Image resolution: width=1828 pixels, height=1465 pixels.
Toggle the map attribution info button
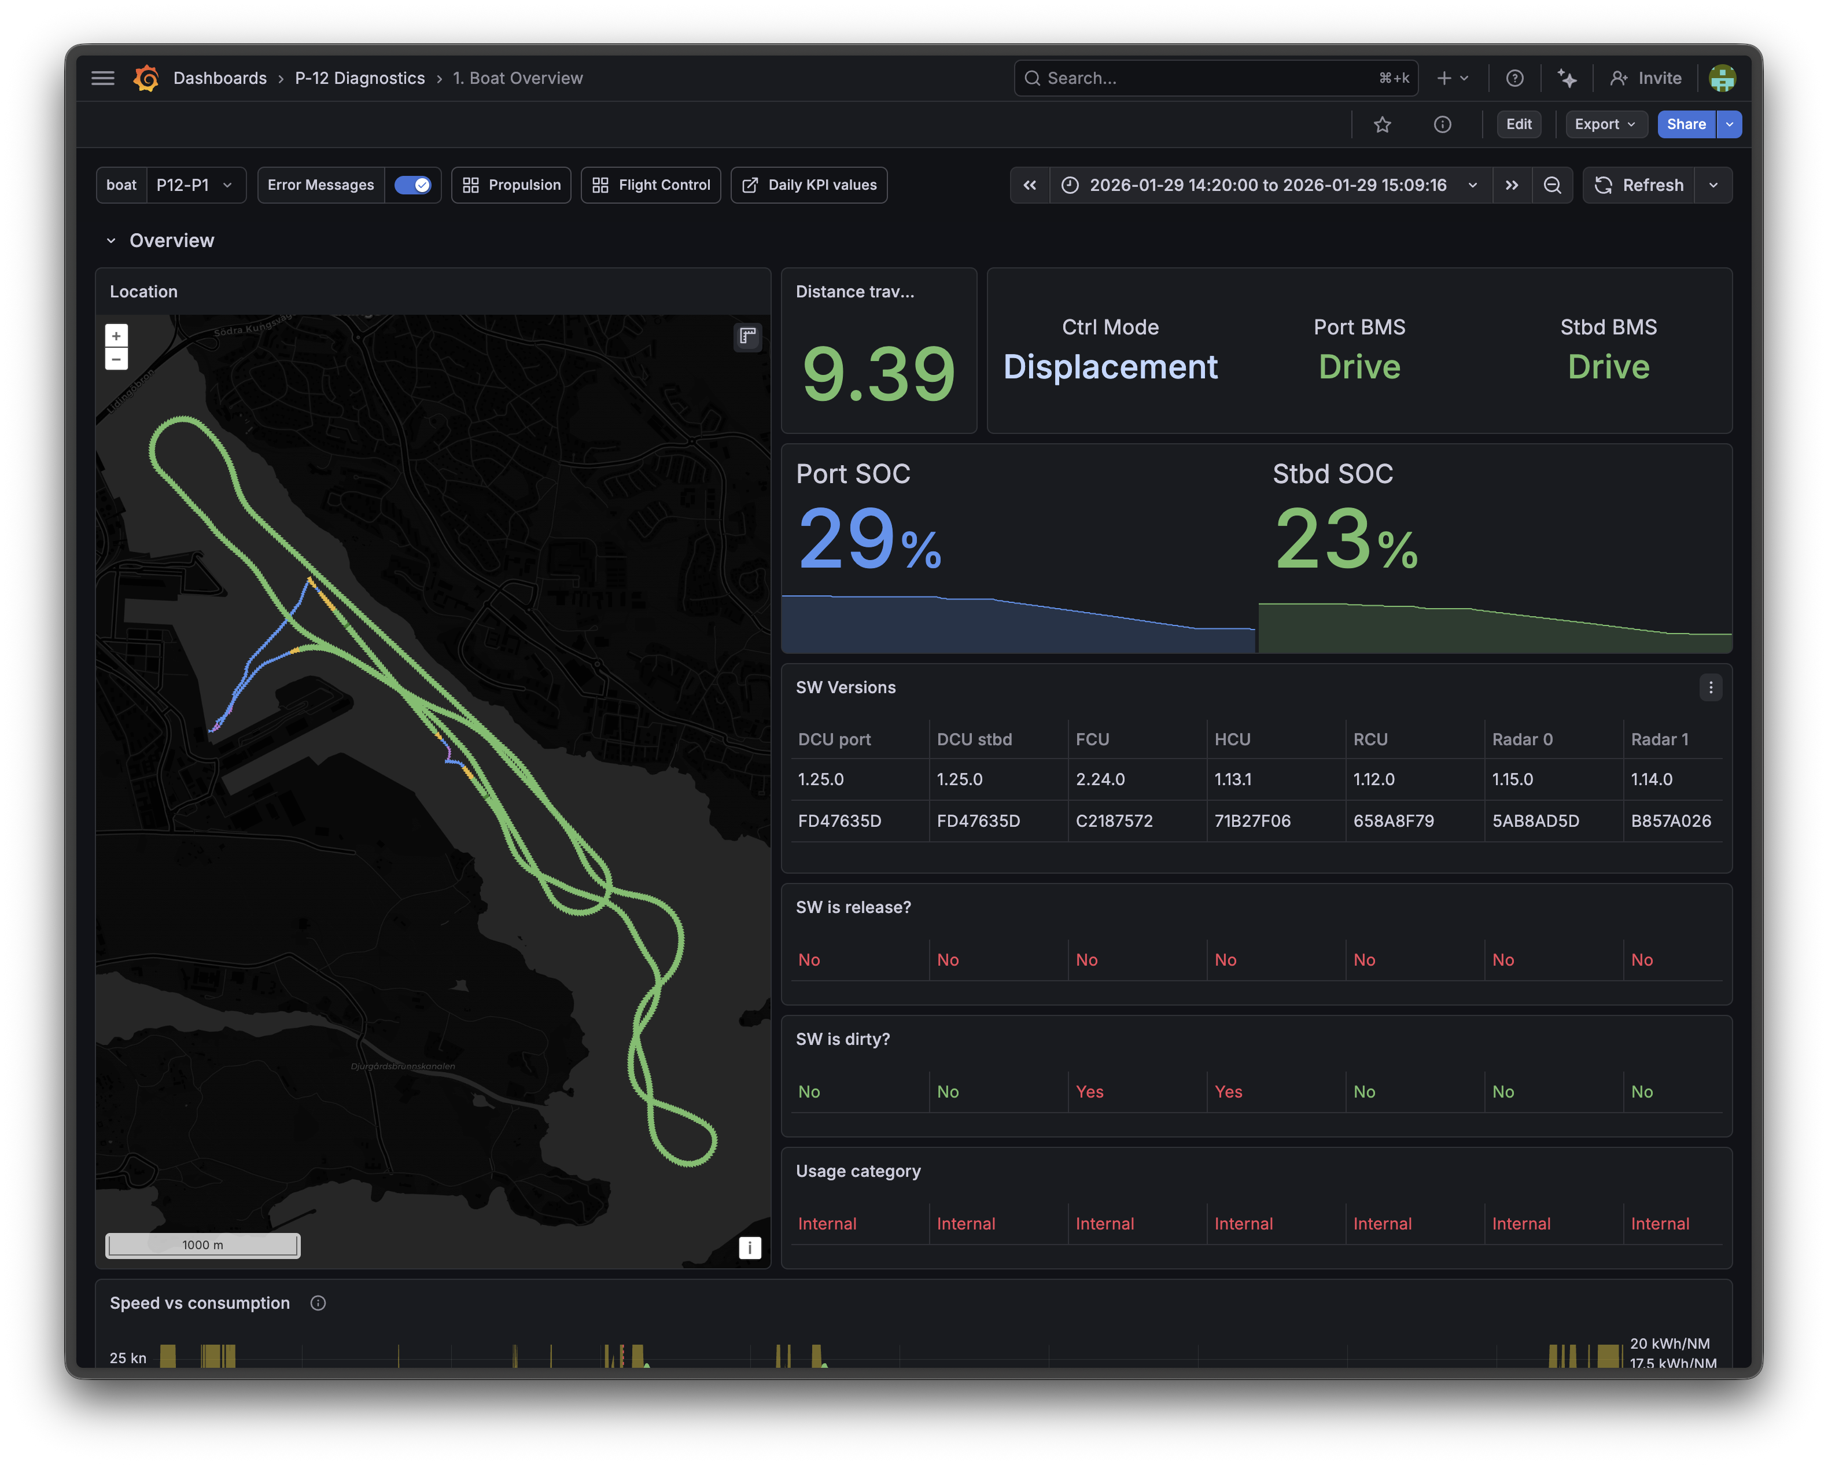pyautogui.click(x=750, y=1247)
